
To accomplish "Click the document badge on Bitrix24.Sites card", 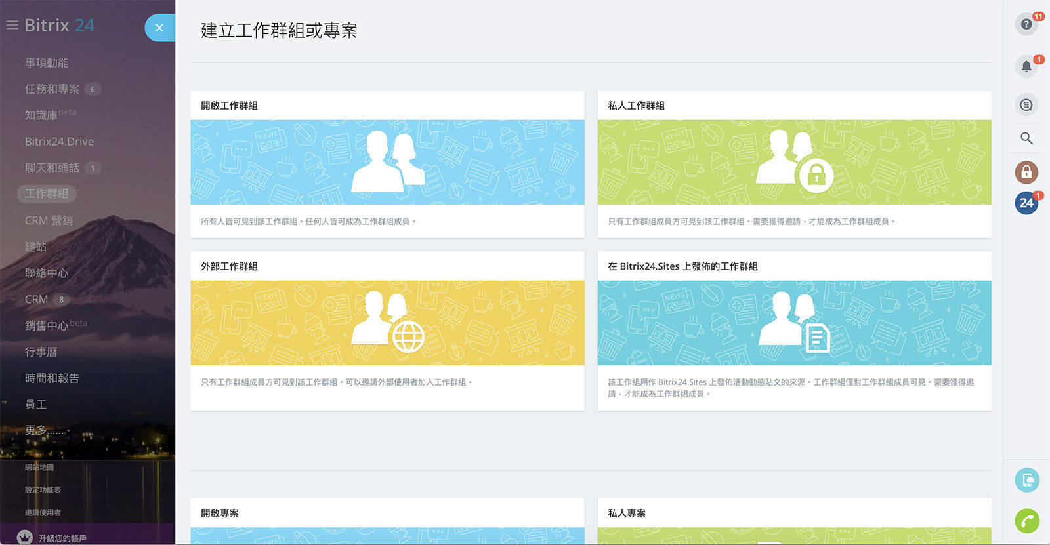I will pyautogui.click(x=817, y=338).
